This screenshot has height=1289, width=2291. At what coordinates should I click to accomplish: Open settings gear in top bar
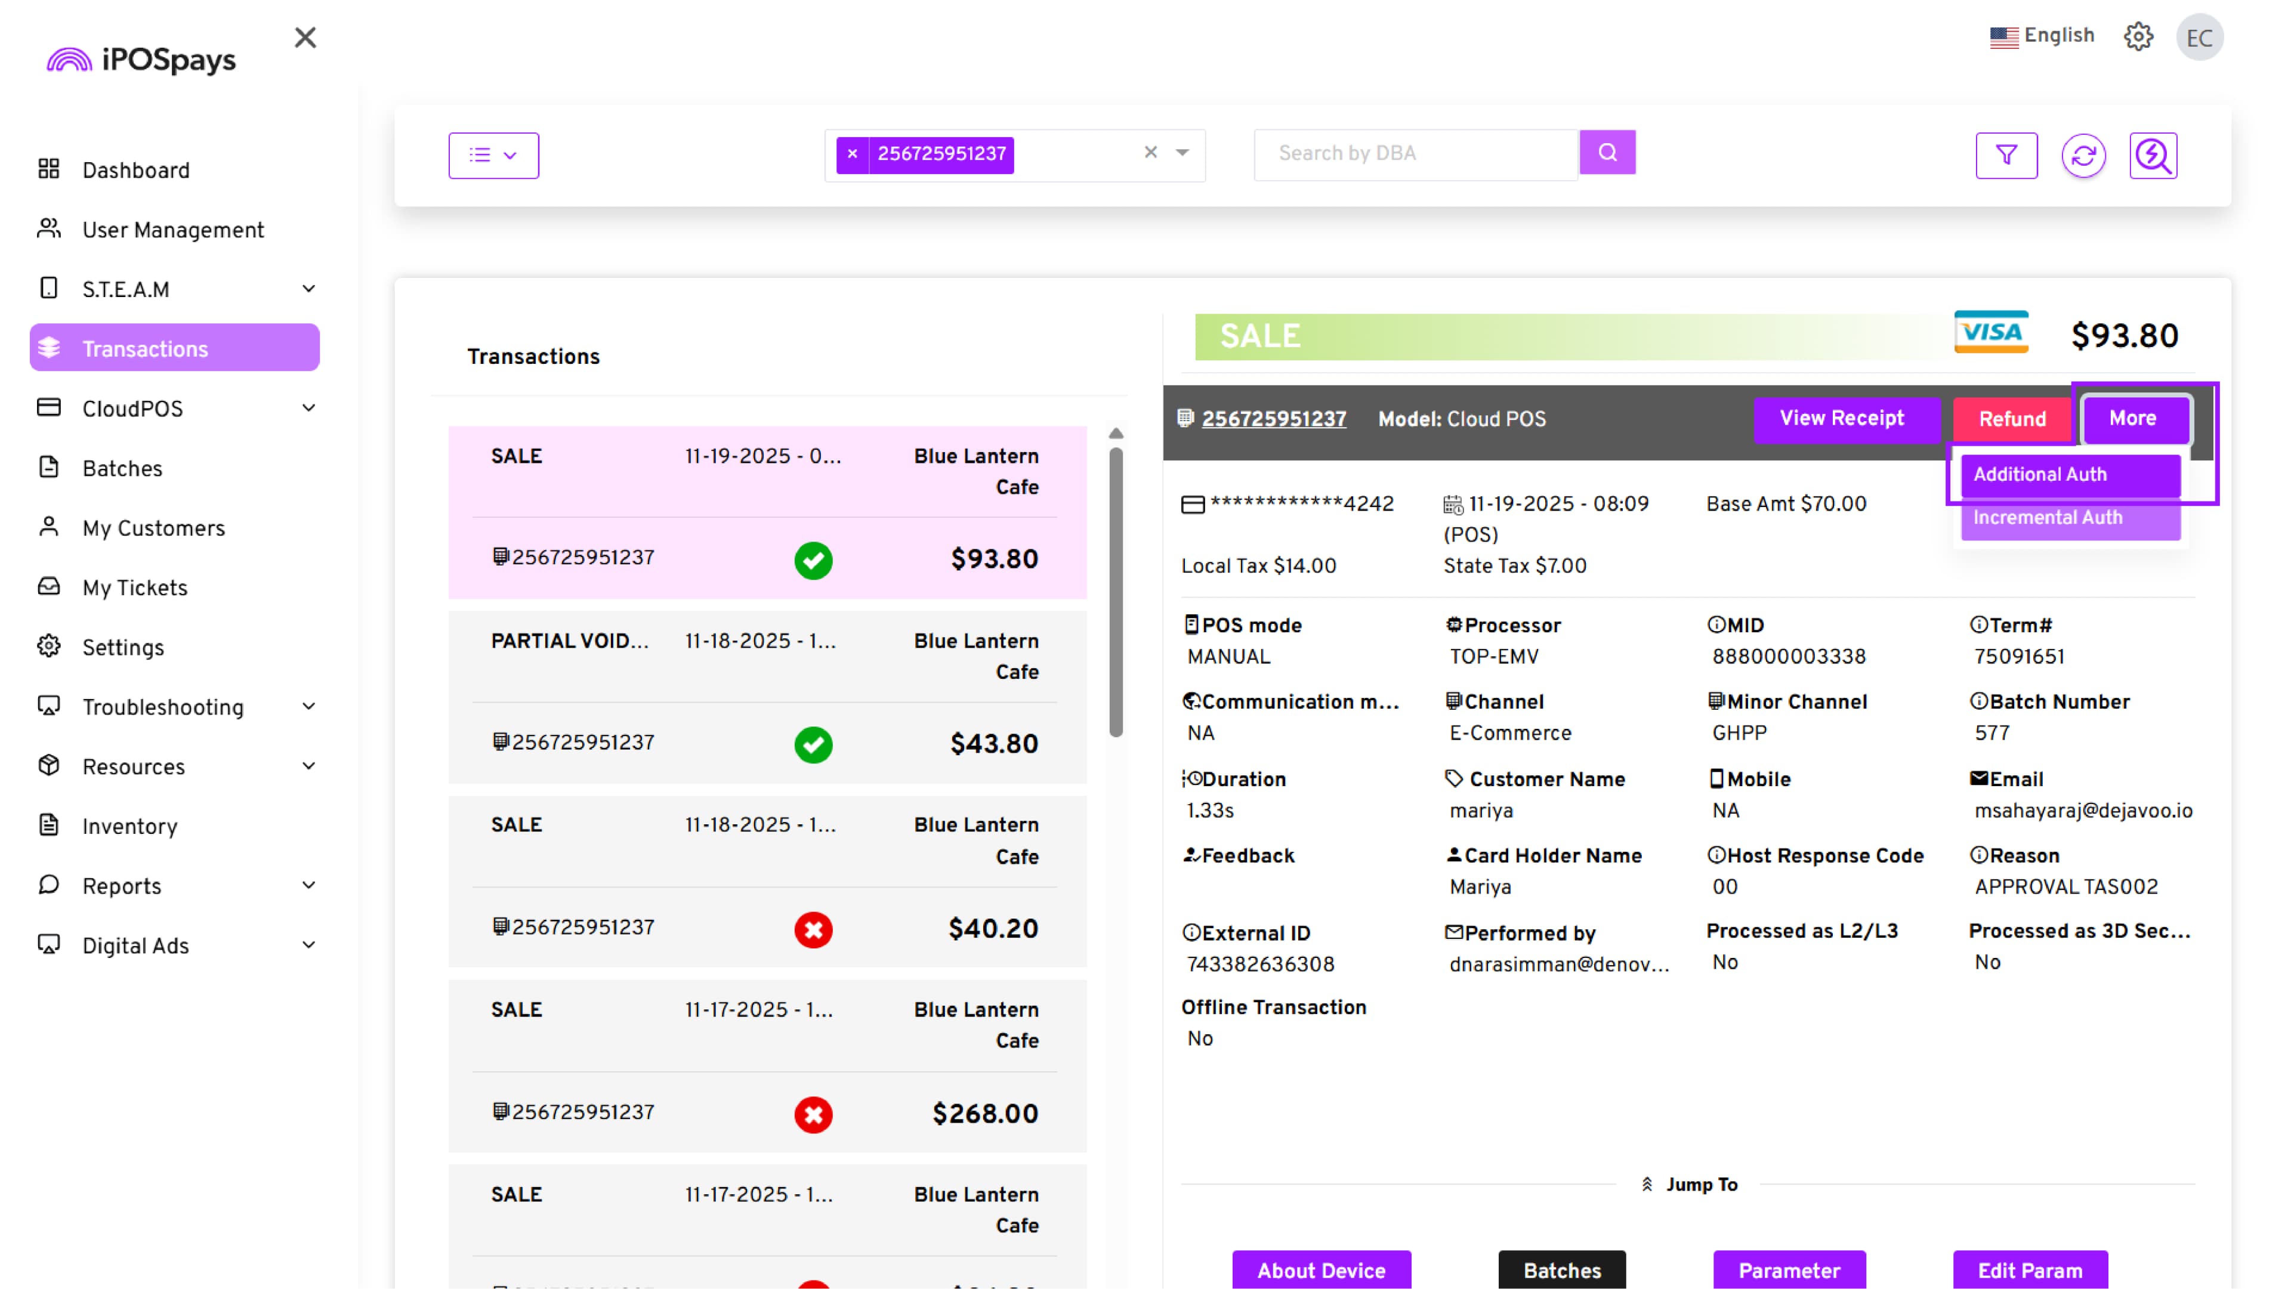click(2138, 36)
